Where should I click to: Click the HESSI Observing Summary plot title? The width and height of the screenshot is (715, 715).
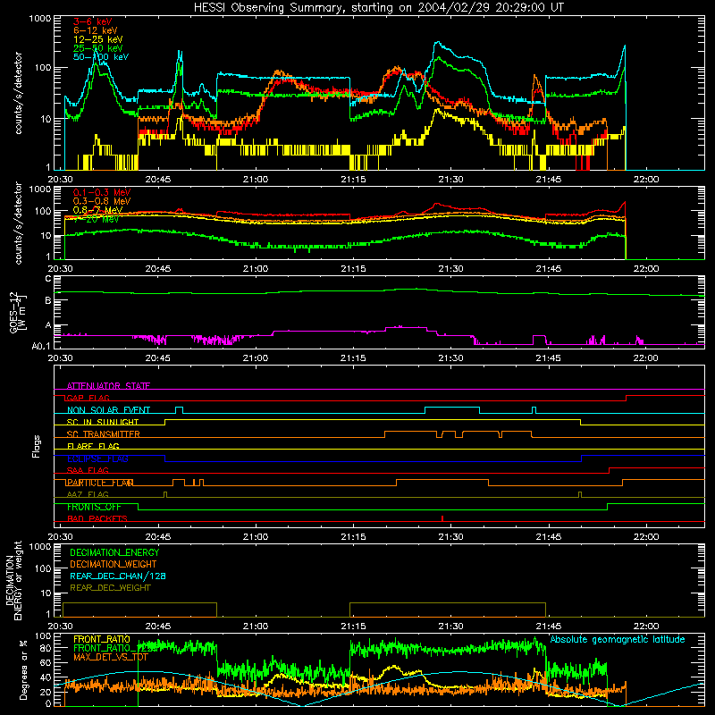tap(379, 7)
